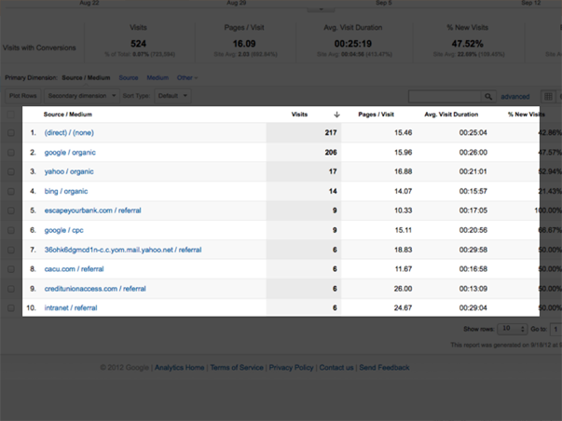
Task: Click inside the table search field
Action: click(445, 96)
